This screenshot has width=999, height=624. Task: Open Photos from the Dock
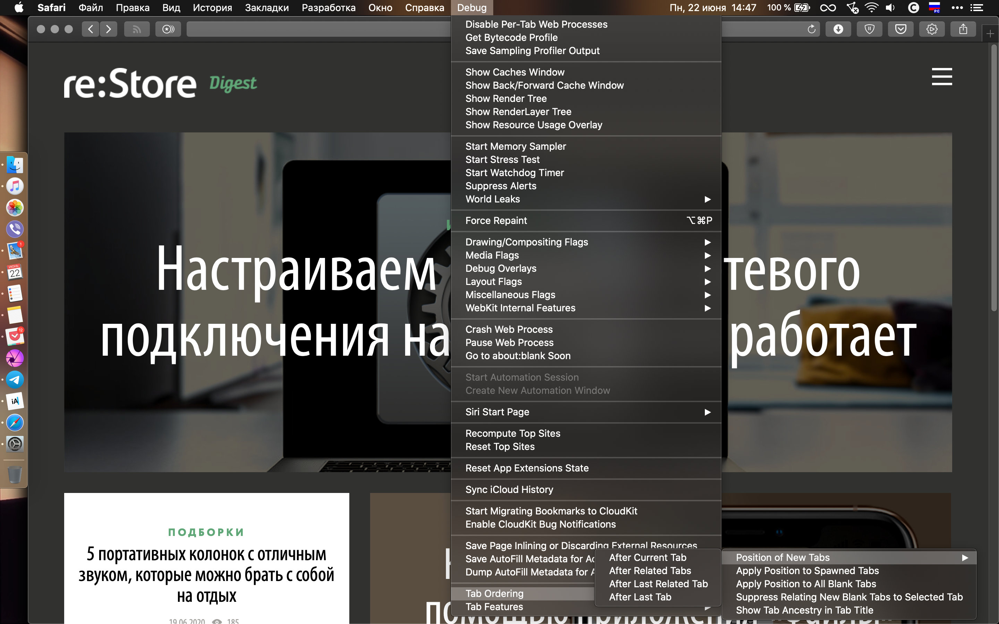point(15,208)
